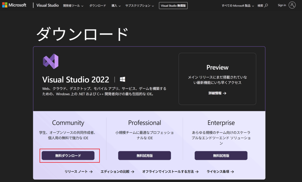Screen dimensions: 302x182
Task: Click the ダウンロード page title
Action: tap(82, 34)
